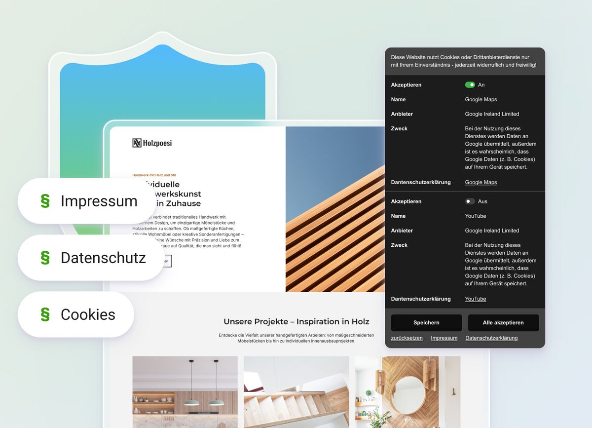The height and width of the screenshot is (428, 592).
Task: Click the first 'Google Ireland Limited' provider text
Action: pyautogui.click(x=492, y=114)
